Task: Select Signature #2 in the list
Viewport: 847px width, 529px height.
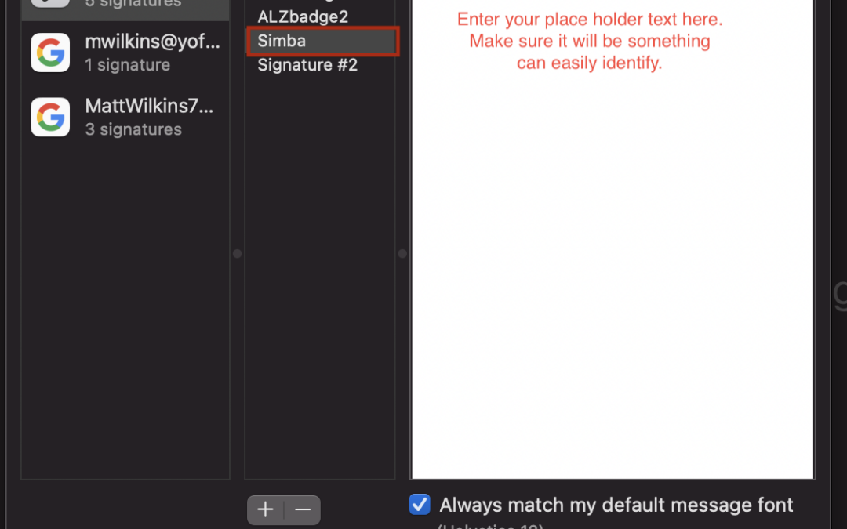Action: click(x=307, y=65)
